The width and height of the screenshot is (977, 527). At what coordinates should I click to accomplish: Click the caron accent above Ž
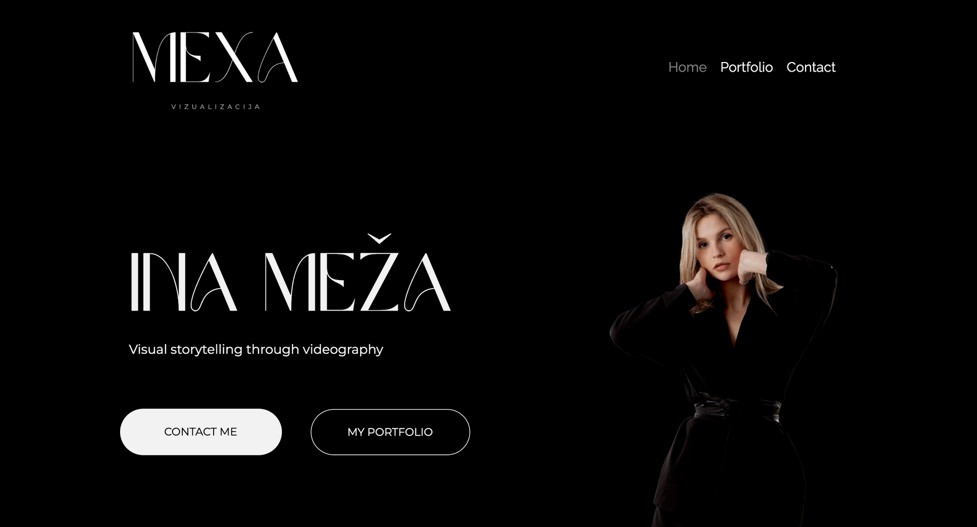tap(379, 238)
